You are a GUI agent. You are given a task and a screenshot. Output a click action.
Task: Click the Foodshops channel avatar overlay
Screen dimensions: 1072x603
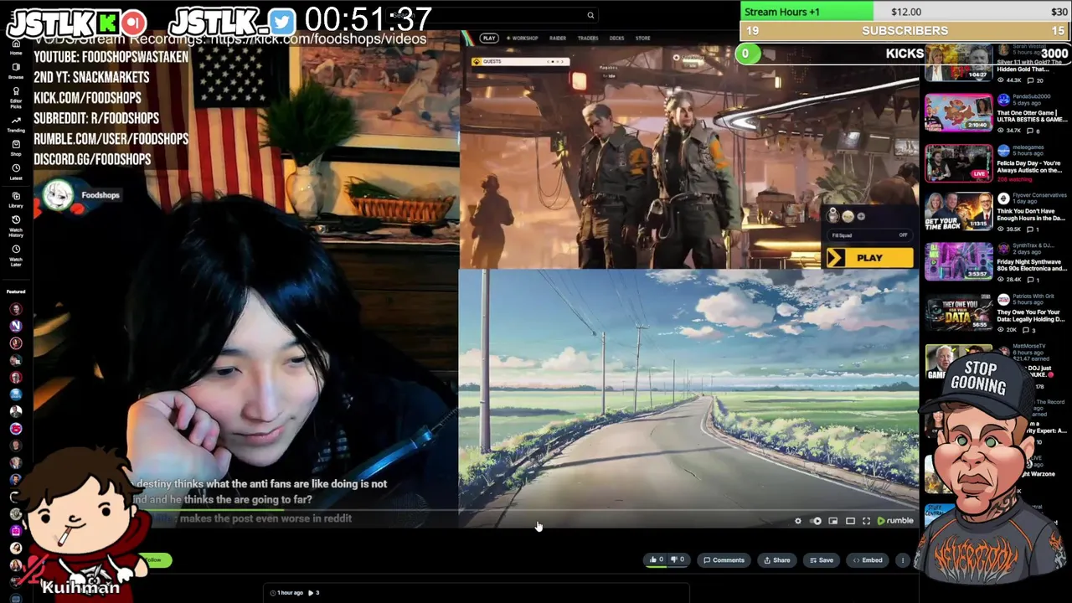click(x=58, y=195)
